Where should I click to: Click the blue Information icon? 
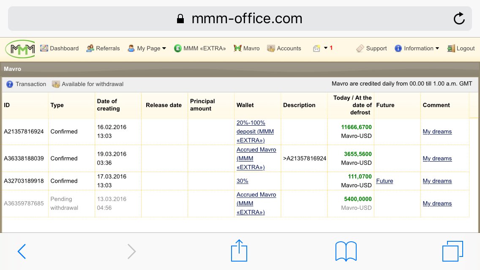398,49
